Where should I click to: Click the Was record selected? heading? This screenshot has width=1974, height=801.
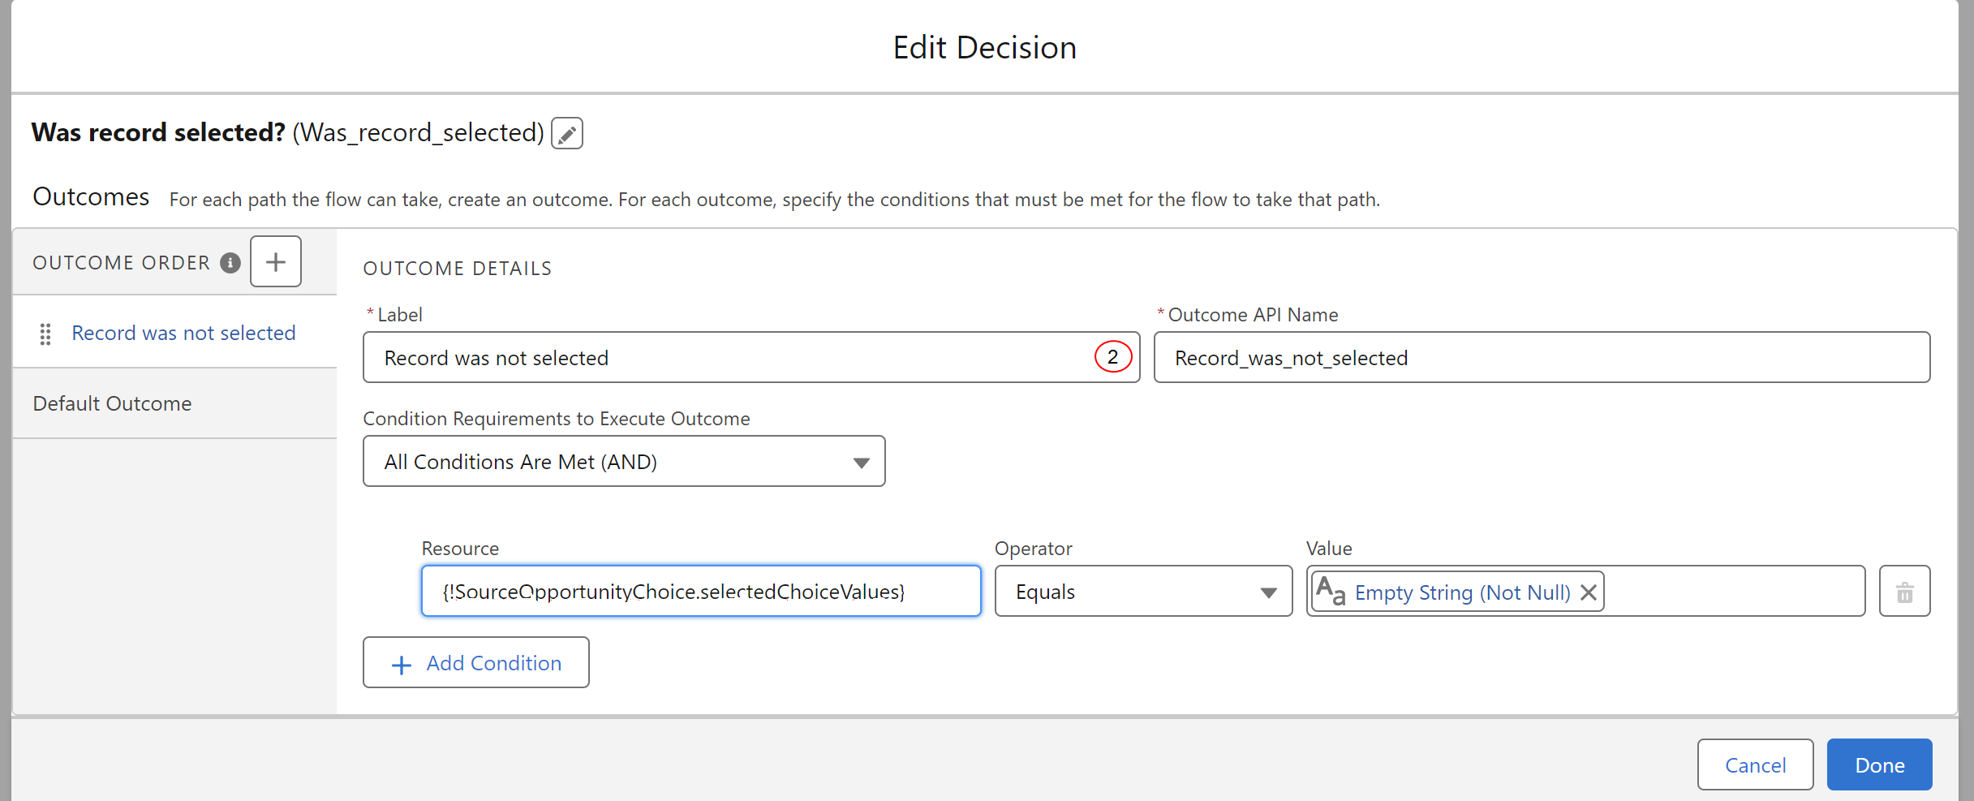coord(158,132)
